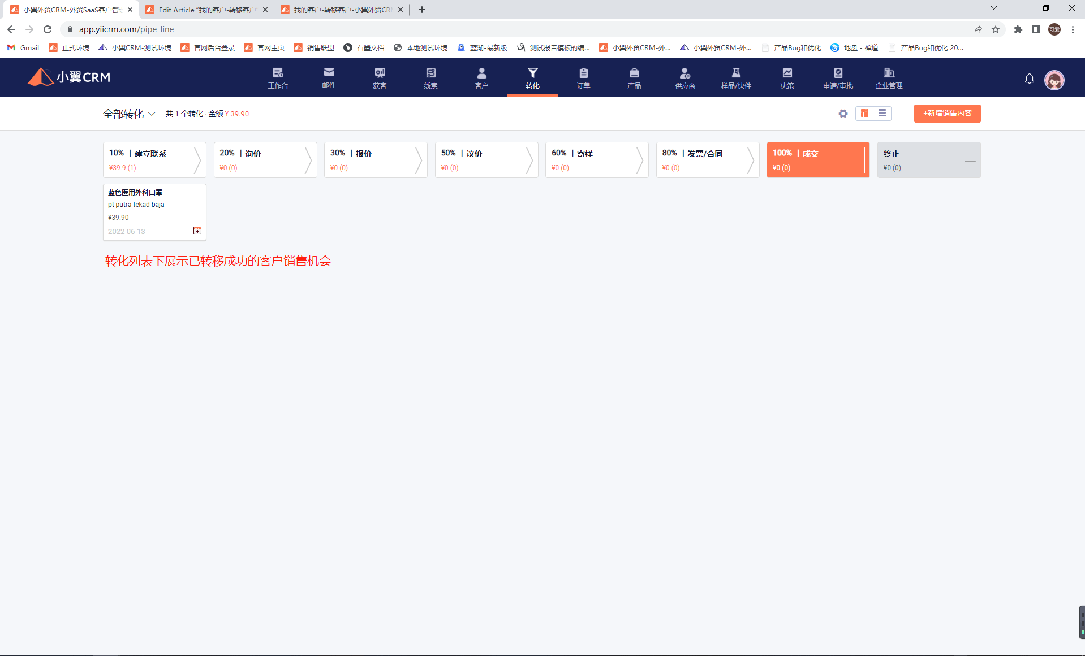Open a new browser tab
The width and height of the screenshot is (1085, 656).
(x=422, y=10)
